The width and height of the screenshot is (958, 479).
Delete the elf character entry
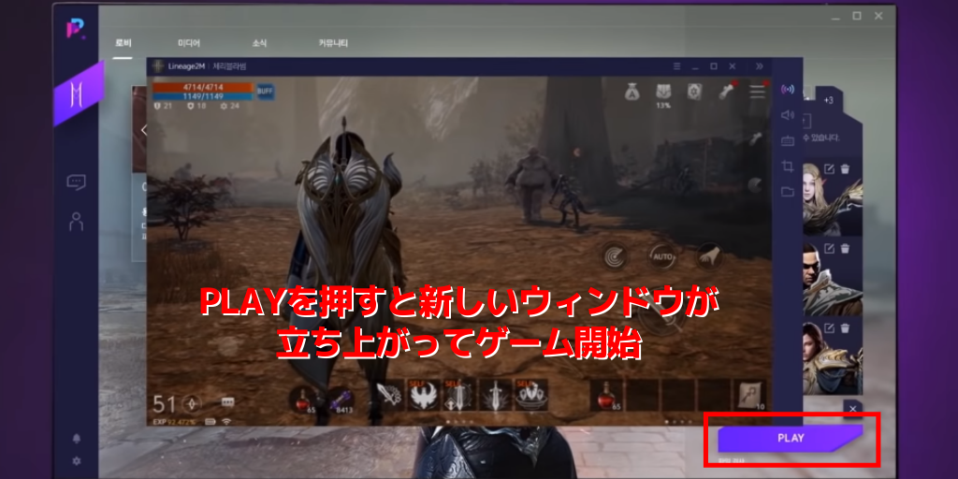pos(845,168)
